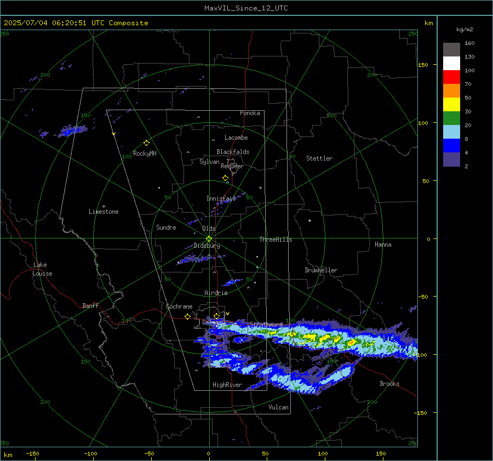Click the Brooks map label

389,384
